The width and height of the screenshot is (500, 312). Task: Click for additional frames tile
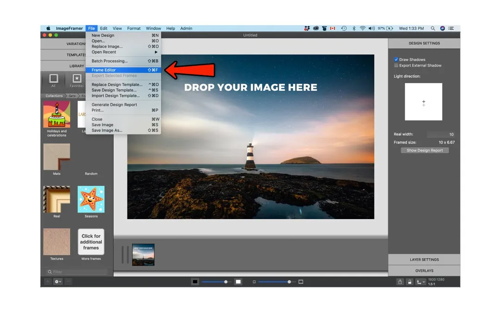click(x=91, y=242)
